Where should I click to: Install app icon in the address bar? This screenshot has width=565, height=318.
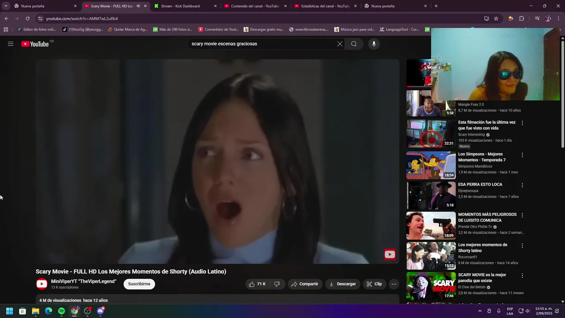pos(486,19)
